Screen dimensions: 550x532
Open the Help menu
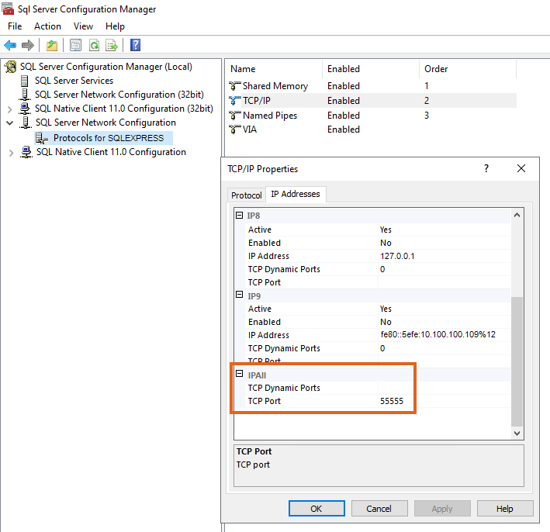click(115, 26)
